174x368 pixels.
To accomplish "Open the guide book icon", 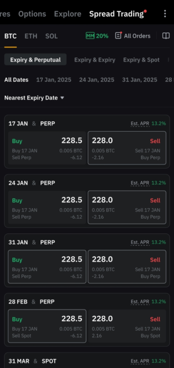I will (x=166, y=36).
